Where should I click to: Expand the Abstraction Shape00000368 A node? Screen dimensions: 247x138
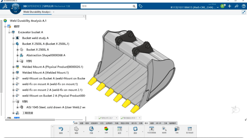(17, 55)
